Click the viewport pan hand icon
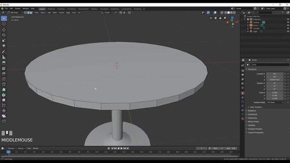 click(220, 18)
